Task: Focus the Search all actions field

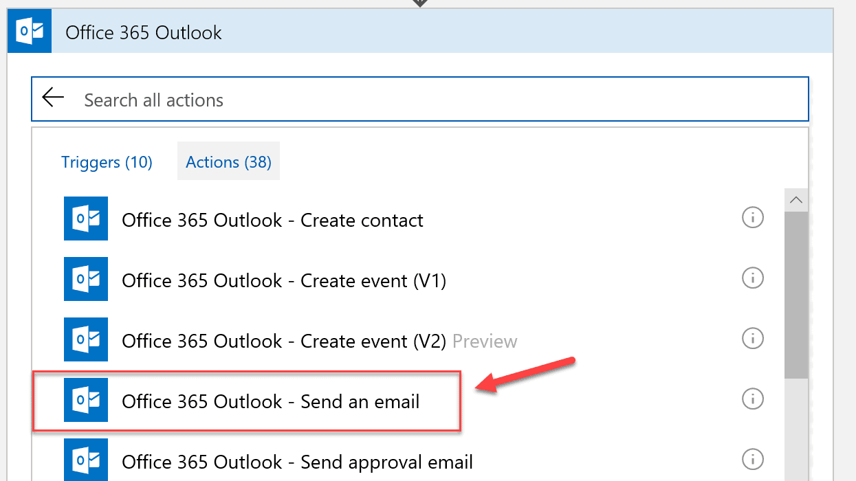Action: pos(420,100)
